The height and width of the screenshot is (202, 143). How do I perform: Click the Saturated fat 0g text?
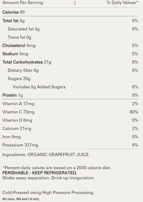point(24,29)
